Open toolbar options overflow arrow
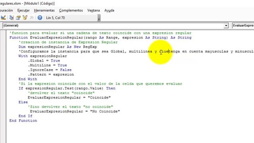Image resolution: width=254 pixels, height=143 pixels. click(x=99, y=18)
